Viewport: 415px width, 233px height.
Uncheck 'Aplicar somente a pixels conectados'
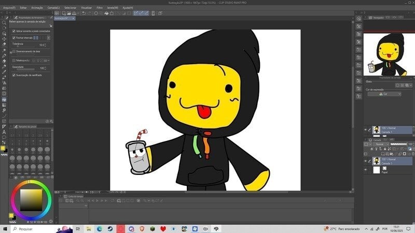[x=14, y=31]
